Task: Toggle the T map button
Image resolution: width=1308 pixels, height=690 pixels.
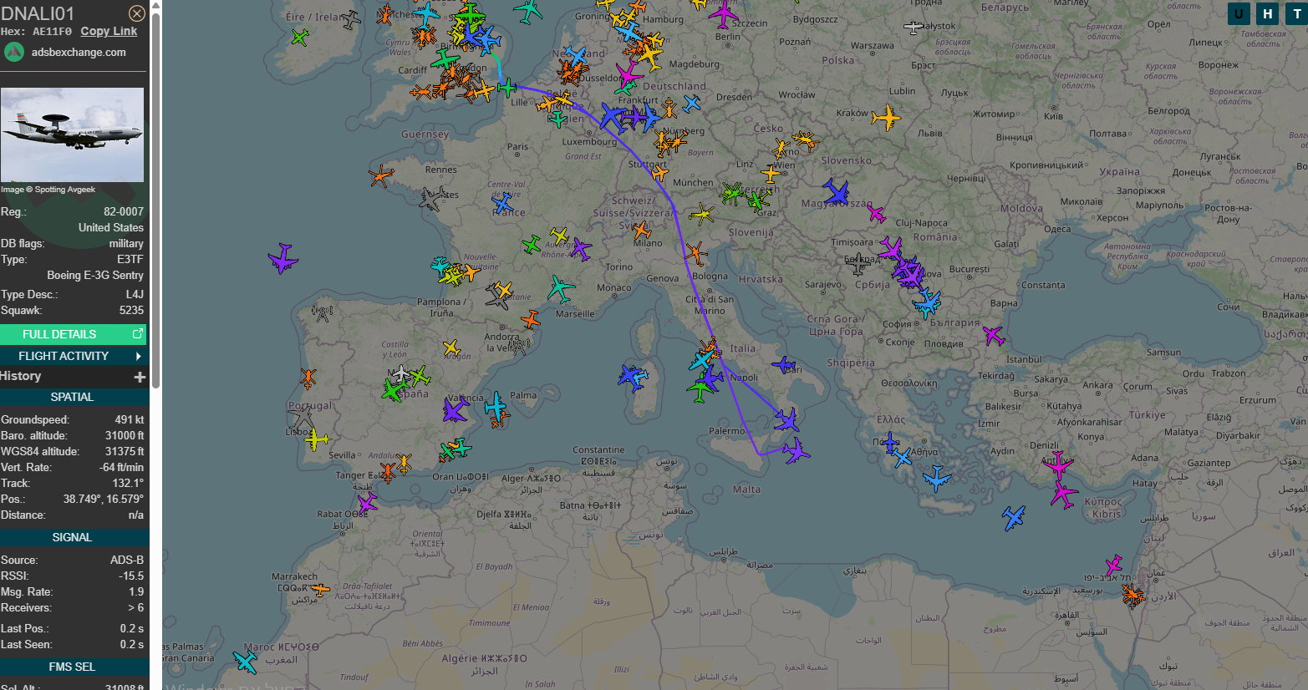Action: click(x=1296, y=13)
